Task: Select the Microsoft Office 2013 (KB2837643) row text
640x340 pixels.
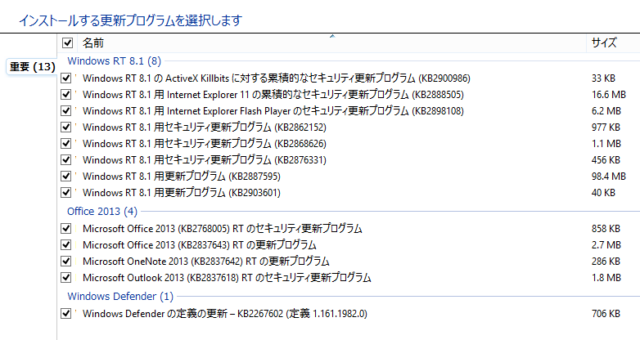Action: coord(200,244)
